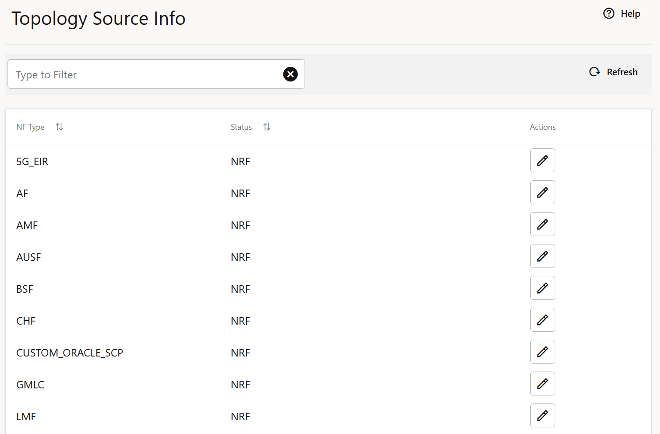This screenshot has width=660, height=434.
Task: Edit the AF row topology source
Action: pyautogui.click(x=542, y=192)
